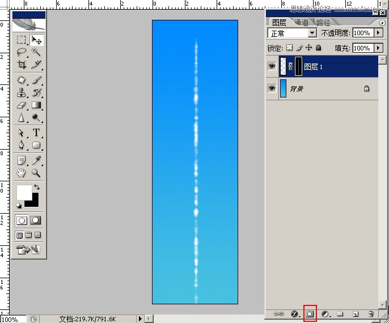Open status bar info arrow menu
This screenshot has width=389, height=323.
[140, 319]
